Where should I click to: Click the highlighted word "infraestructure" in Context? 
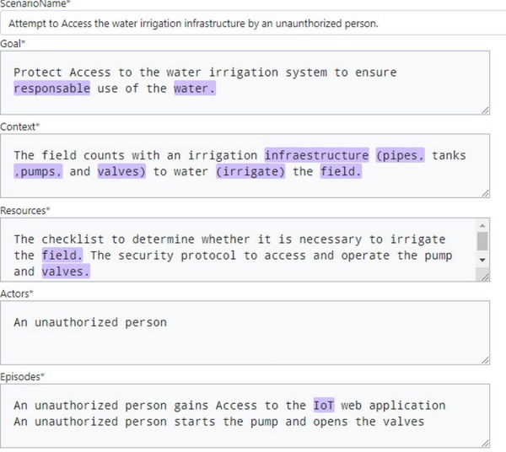tap(316, 155)
